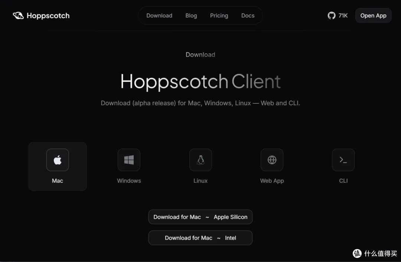The image size is (401, 262).
Task: Select the Web App globe icon
Action: click(x=272, y=160)
